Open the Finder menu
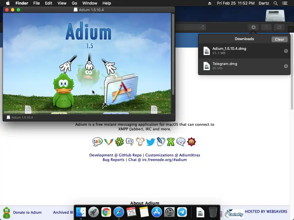 pyautogui.click(x=22, y=3)
